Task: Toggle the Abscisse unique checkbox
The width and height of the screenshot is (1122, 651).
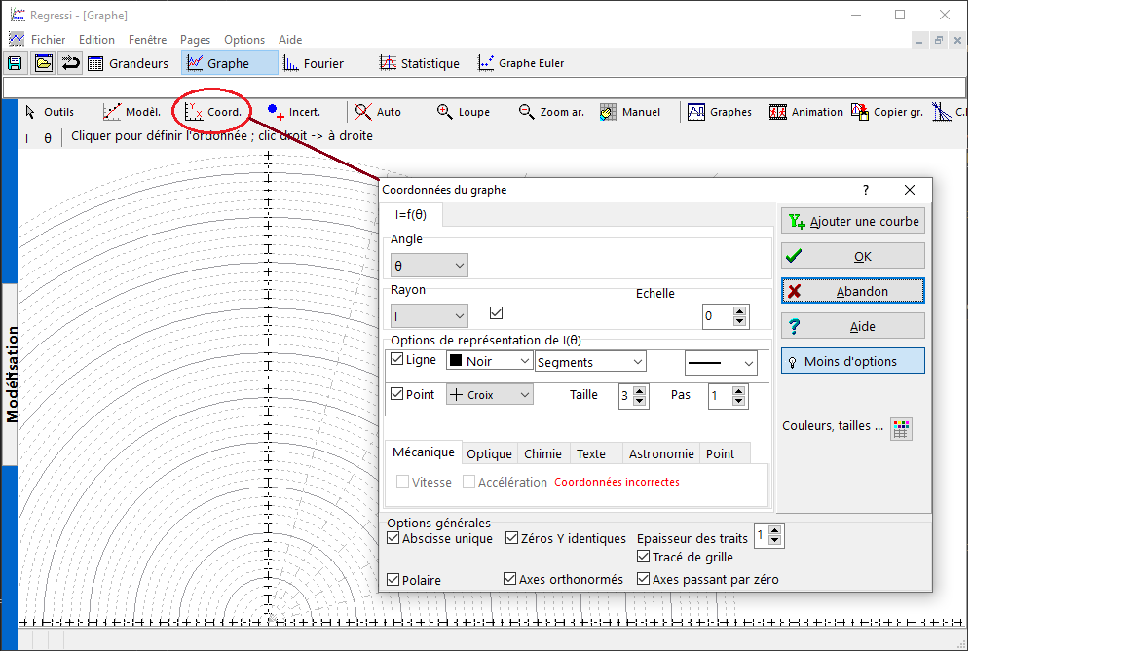Action: pos(393,538)
